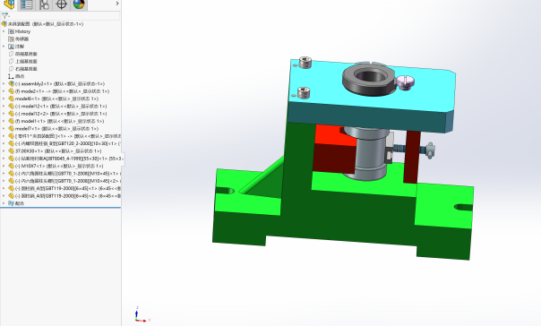
Task: Select the assembly2<1> sub-assembly icon
Action: coord(11,84)
